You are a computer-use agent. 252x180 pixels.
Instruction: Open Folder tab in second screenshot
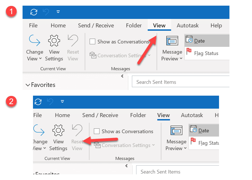(138, 115)
